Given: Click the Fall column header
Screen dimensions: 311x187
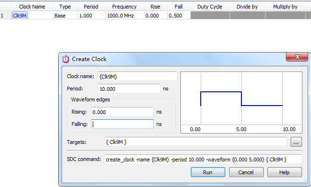Looking at the screenshot, I should click(x=179, y=7).
